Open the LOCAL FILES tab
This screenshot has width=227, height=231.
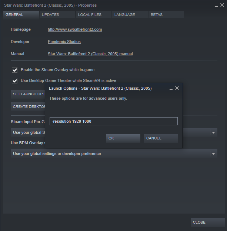click(94, 14)
